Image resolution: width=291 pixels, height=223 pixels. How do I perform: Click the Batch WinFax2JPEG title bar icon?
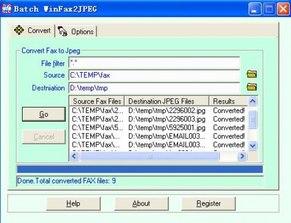(7, 9)
